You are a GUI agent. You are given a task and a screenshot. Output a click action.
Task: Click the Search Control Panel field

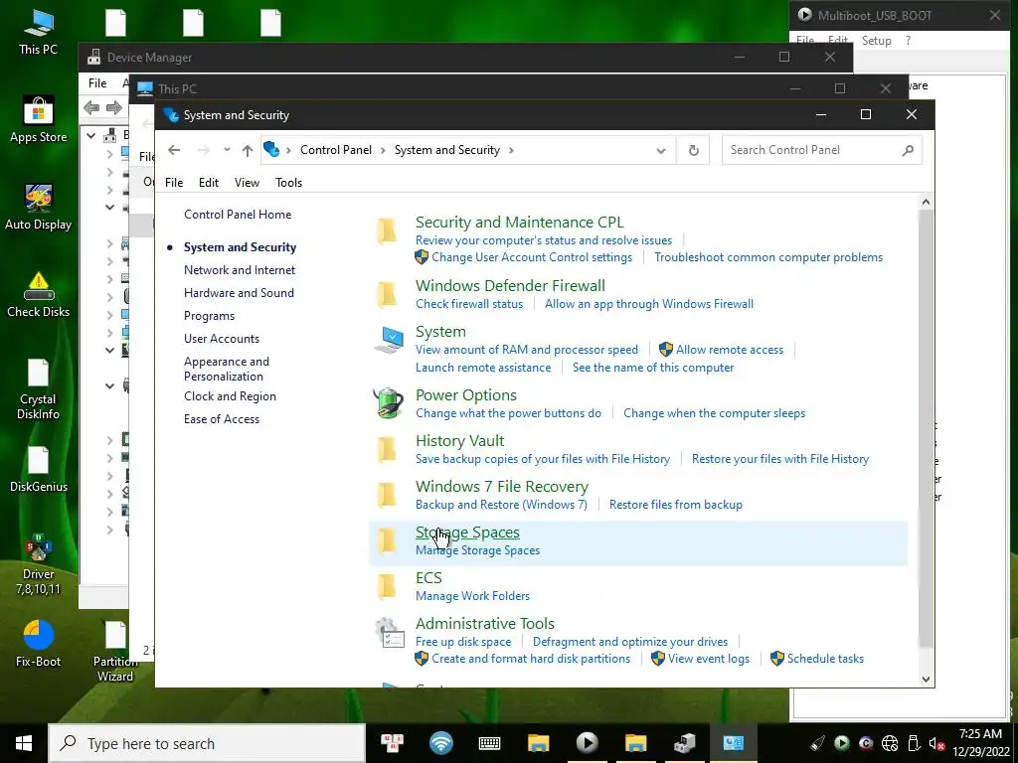[x=822, y=151]
